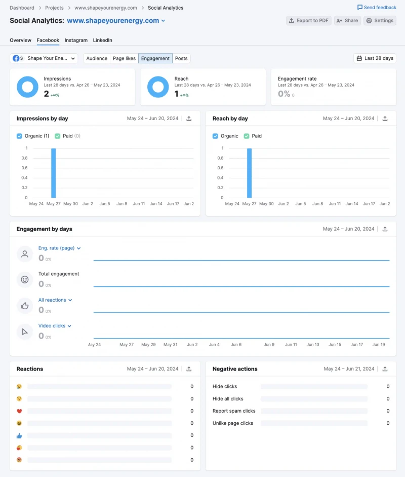Image resolution: width=405 pixels, height=477 pixels.
Task: Click the person icon beside Eng. rate (page)
Action: [x=25, y=254]
